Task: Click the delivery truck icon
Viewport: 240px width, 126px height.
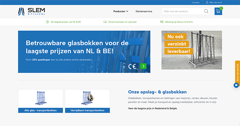Action: point(105,22)
